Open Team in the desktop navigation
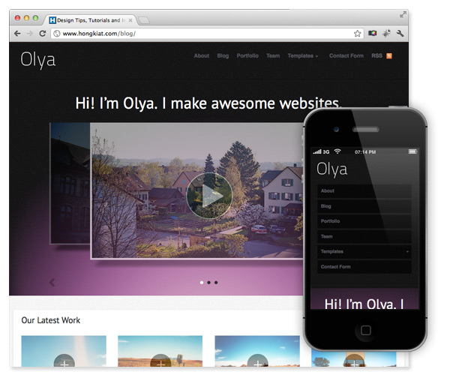This screenshot has width=450, height=375. point(273,56)
